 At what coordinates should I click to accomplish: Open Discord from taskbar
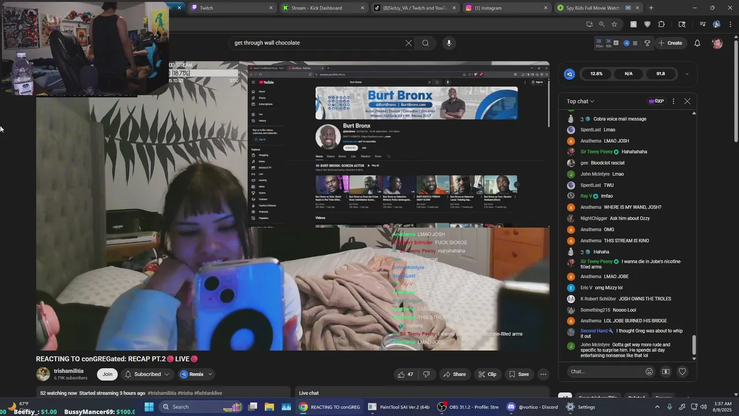click(x=531, y=407)
